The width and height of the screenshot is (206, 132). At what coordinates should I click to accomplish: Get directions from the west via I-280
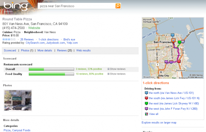(x=173, y=109)
